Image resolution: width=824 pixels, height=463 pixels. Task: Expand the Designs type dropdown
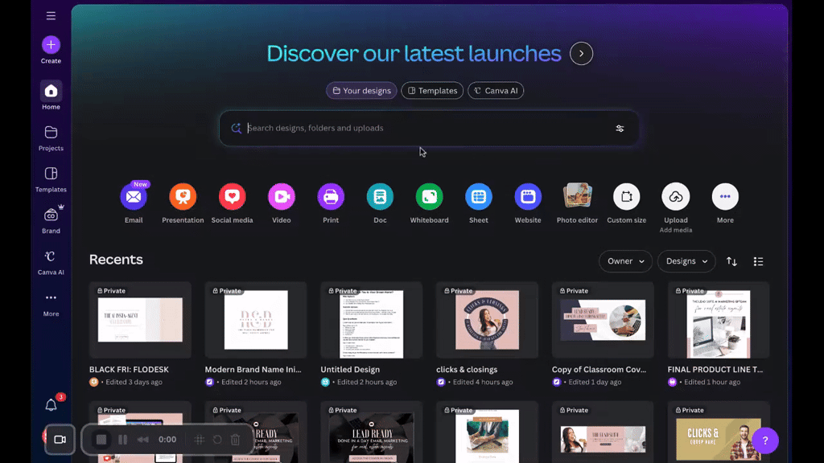point(686,261)
